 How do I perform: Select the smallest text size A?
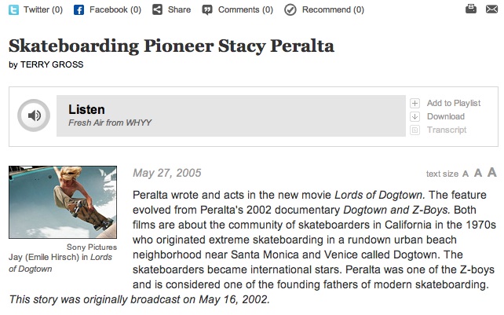(x=466, y=174)
